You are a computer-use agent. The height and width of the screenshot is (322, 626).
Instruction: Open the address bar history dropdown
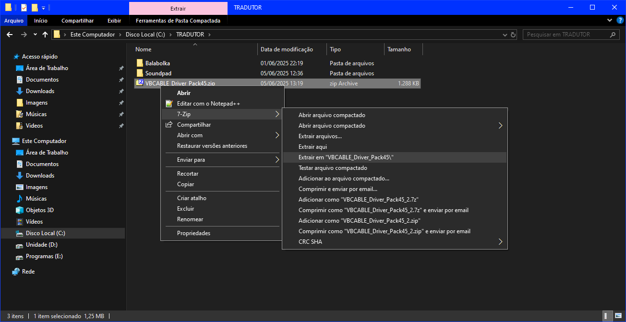pyautogui.click(x=505, y=35)
